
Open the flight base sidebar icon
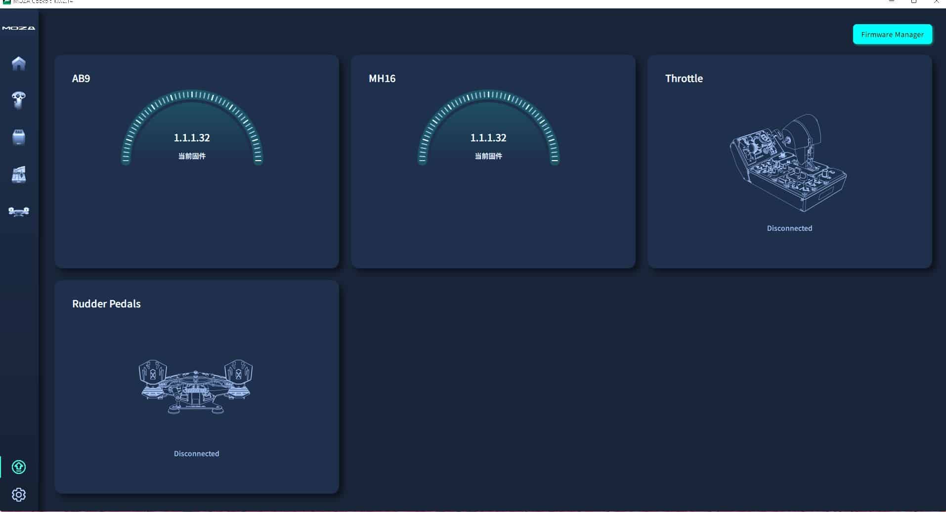click(x=19, y=137)
